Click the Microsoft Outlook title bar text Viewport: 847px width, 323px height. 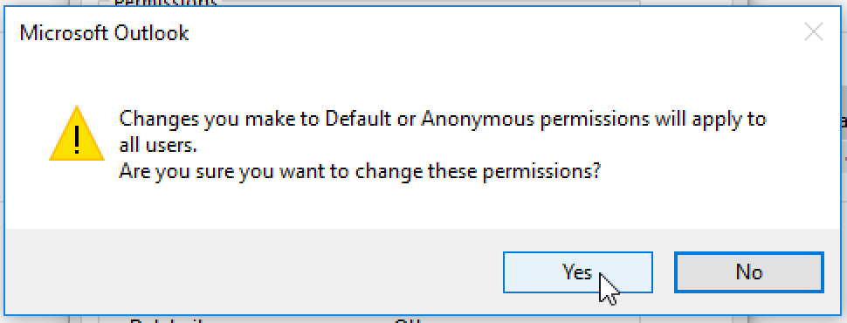[x=104, y=33]
